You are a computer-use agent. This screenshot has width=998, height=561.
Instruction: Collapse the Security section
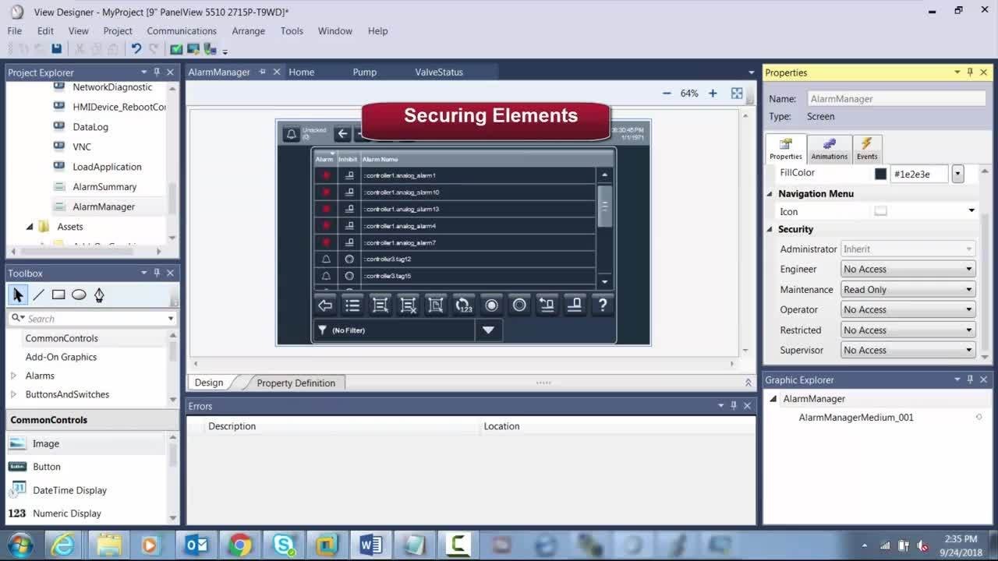click(x=770, y=229)
